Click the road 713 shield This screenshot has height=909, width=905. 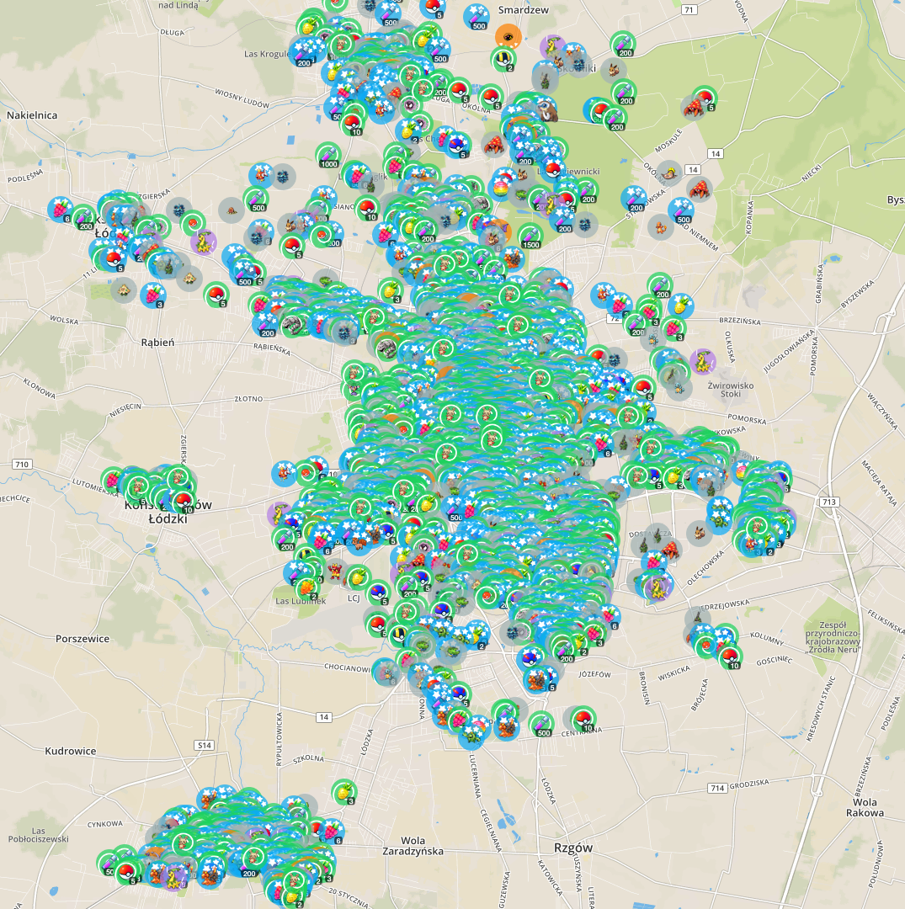point(829,502)
